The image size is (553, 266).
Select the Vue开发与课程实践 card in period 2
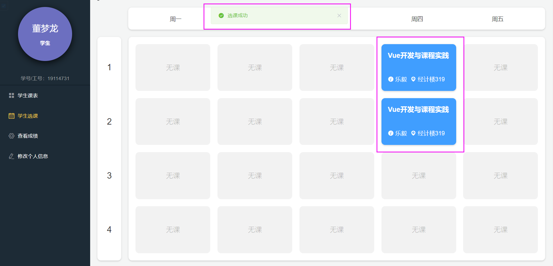[x=419, y=121]
